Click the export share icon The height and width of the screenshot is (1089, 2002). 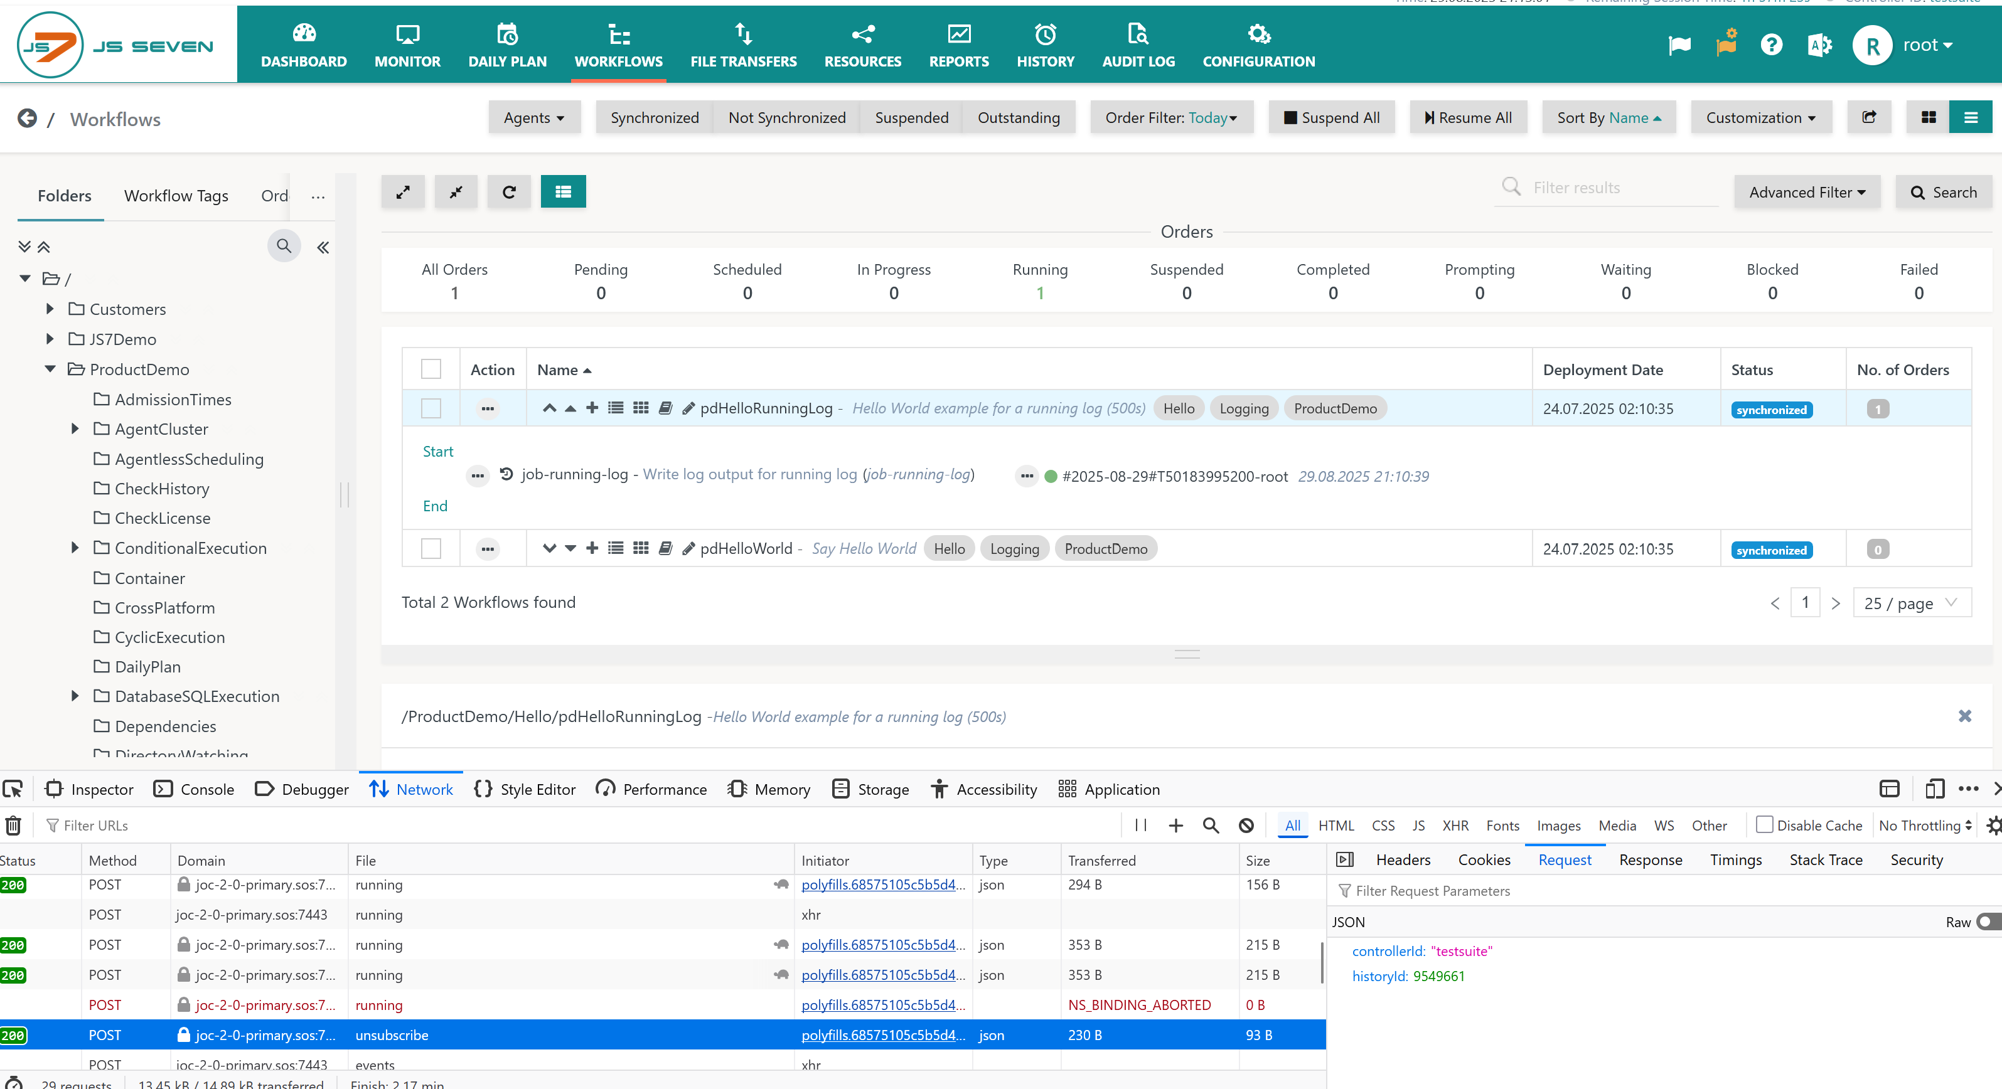tap(1869, 117)
